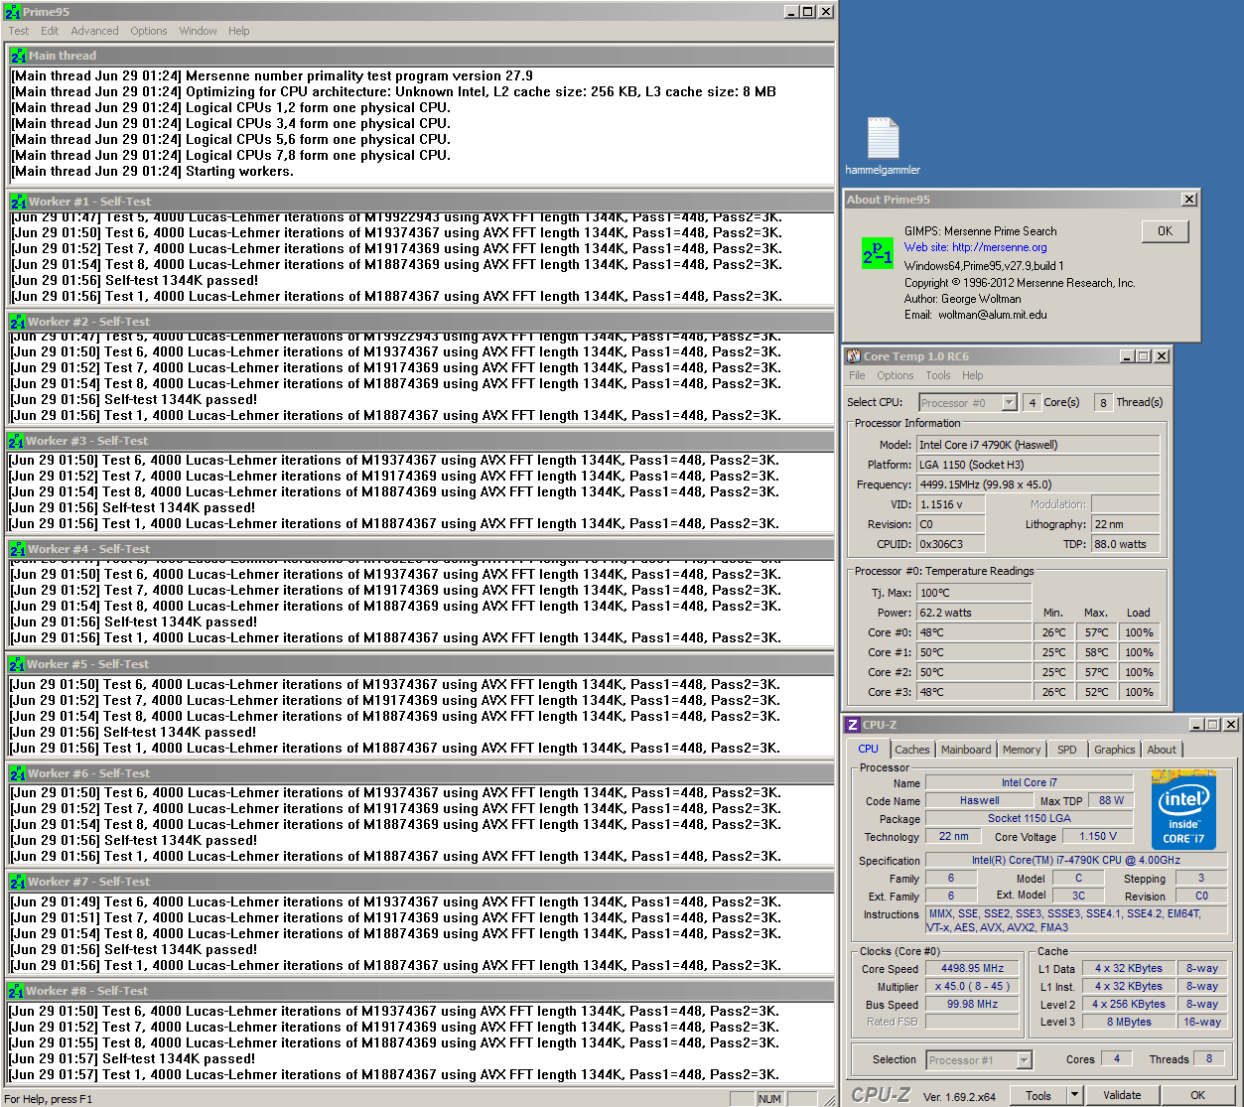Click the Main thread window title bar

[421, 56]
